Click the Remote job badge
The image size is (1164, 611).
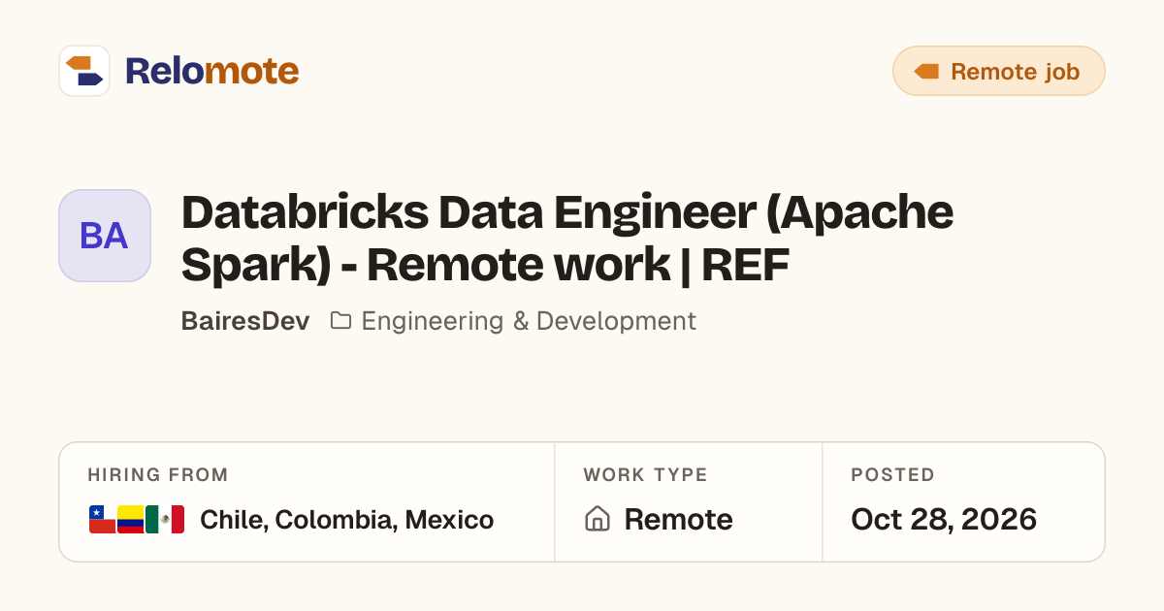tap(998, 71)
